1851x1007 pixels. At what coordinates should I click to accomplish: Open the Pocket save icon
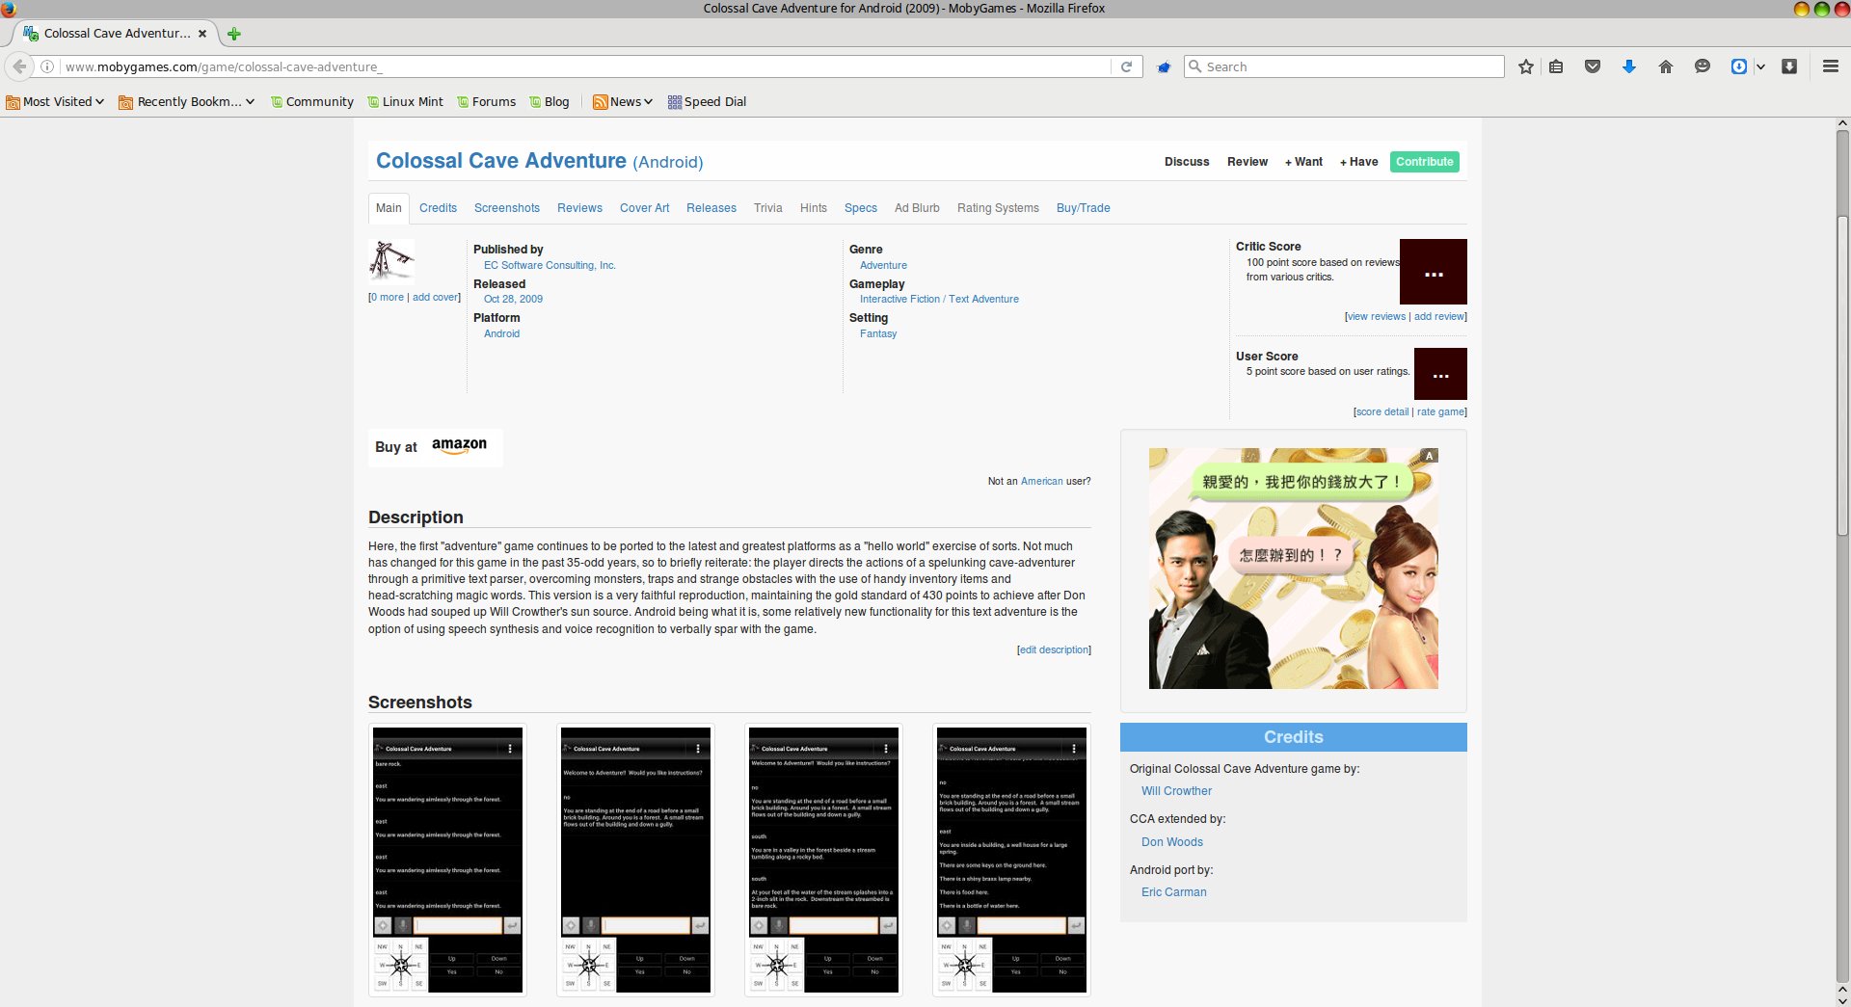coord(1593,66)
